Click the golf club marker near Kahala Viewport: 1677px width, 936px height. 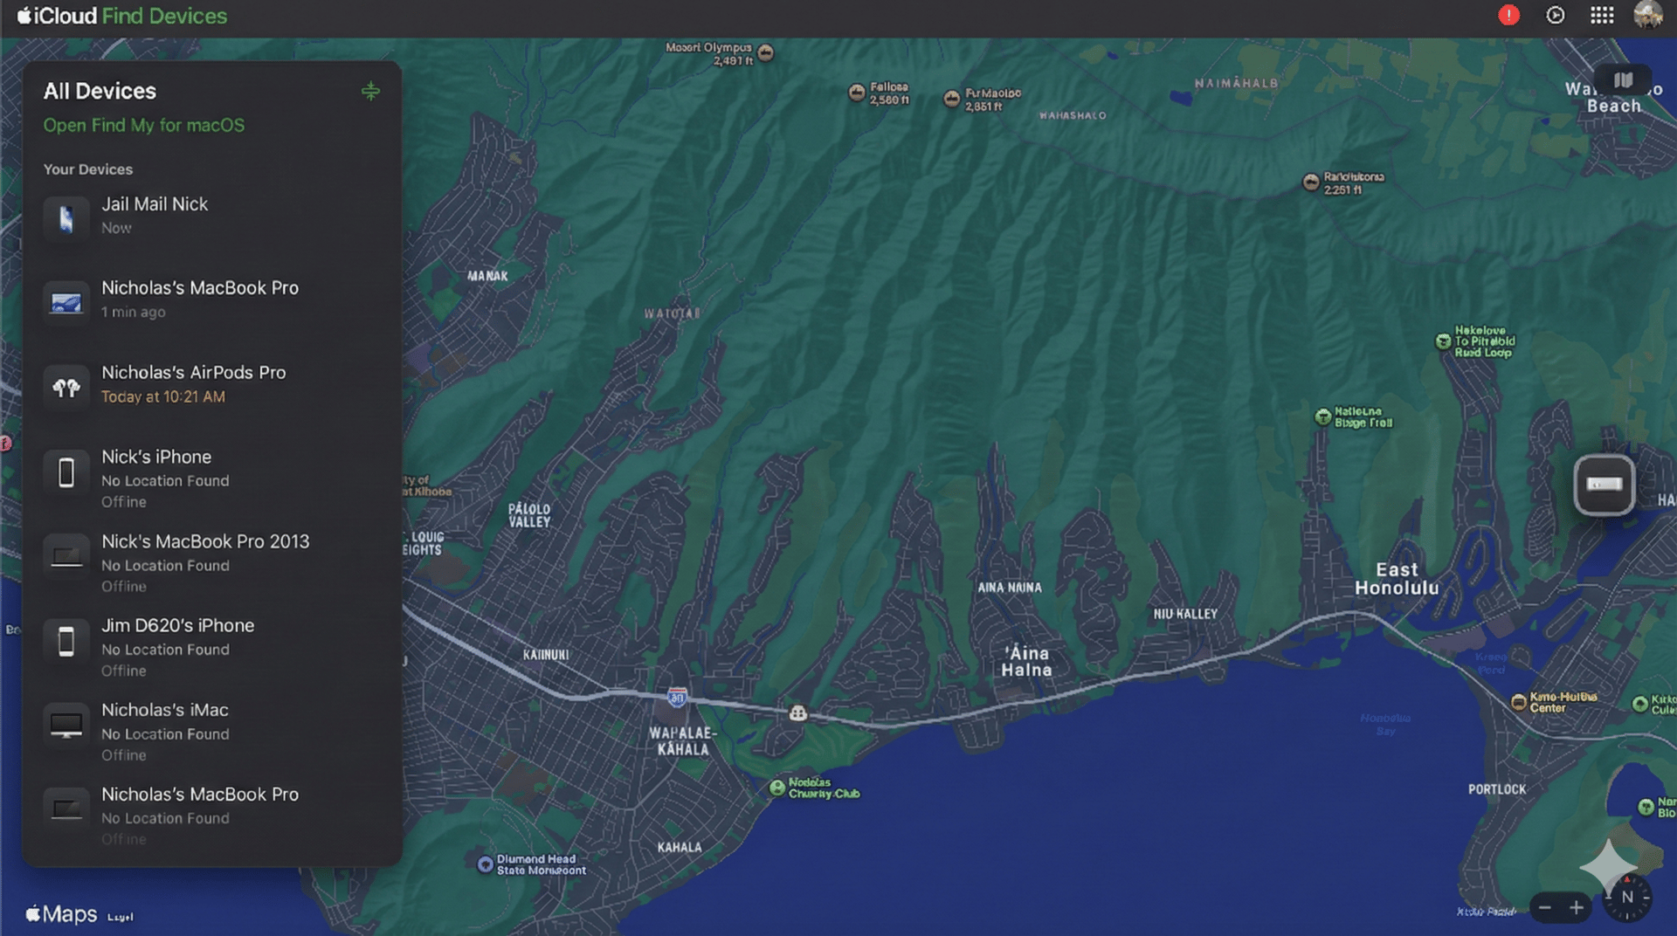tap(777, 788)
